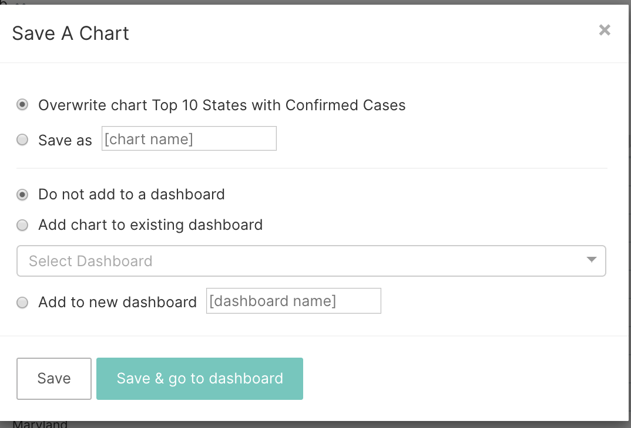
Task: Click the Overwrite chart option label text
Action: pyautogui.click(x=221, y=105)
